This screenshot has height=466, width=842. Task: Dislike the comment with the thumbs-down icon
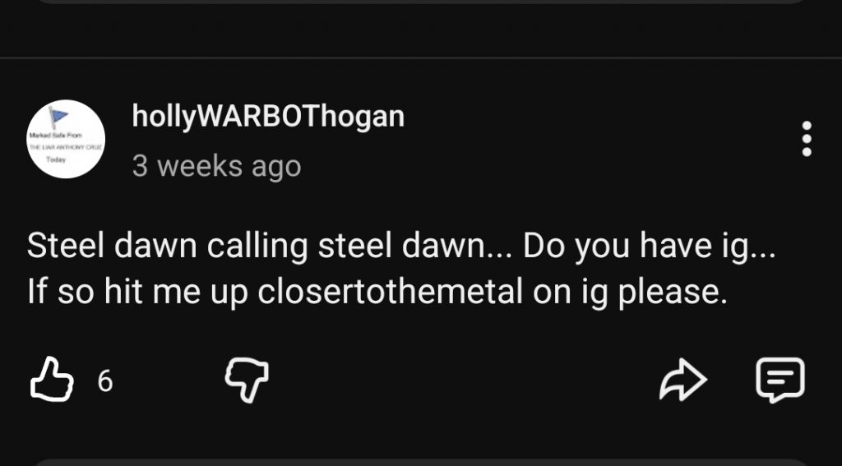click(247, 381)
